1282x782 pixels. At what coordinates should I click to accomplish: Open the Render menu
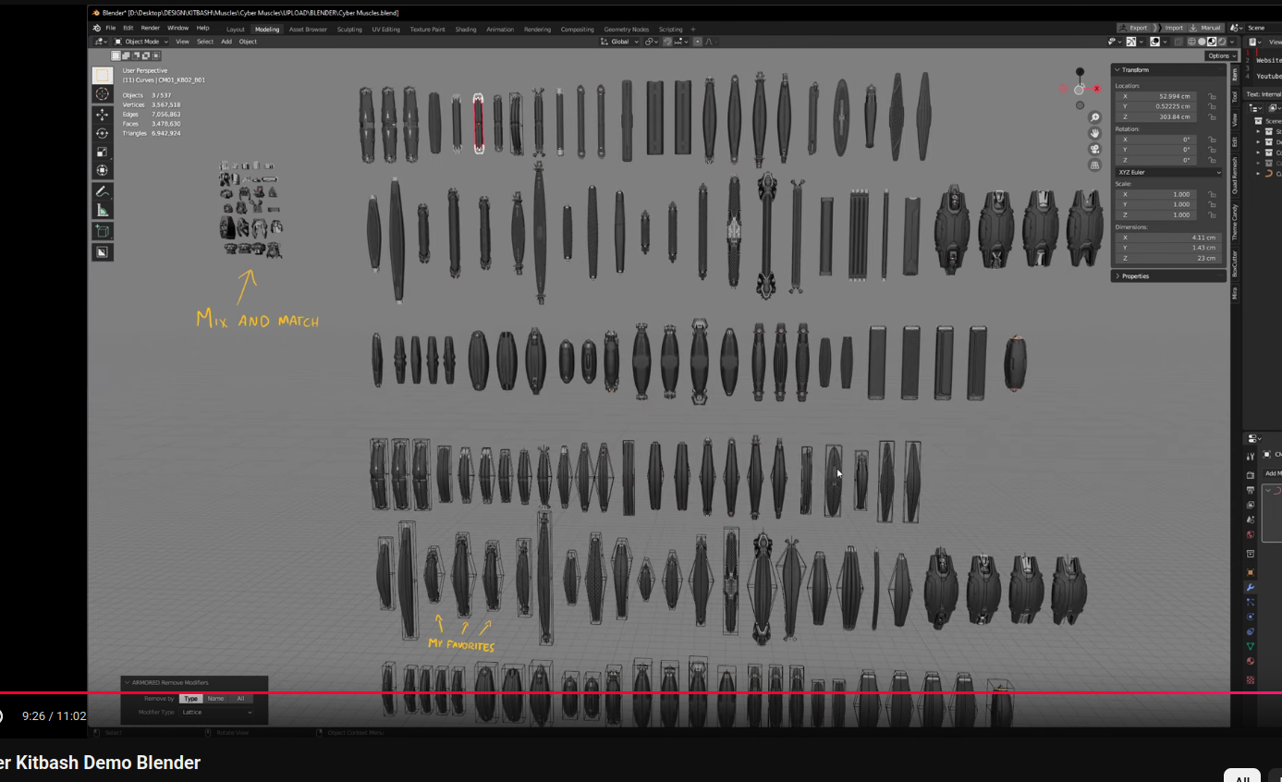tap(151, 29)
